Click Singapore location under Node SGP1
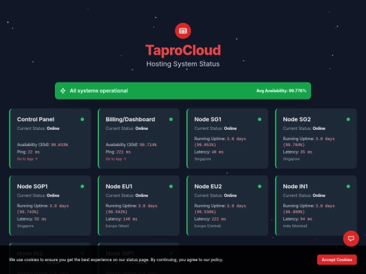366x274 pixels. click(x=25, y=226)
